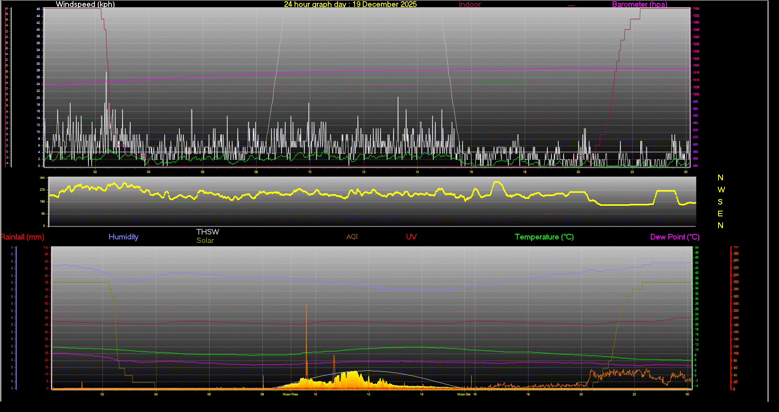Click the Barometer (hpa) legend label
The image size is (779, 412).
coord(639,4)
